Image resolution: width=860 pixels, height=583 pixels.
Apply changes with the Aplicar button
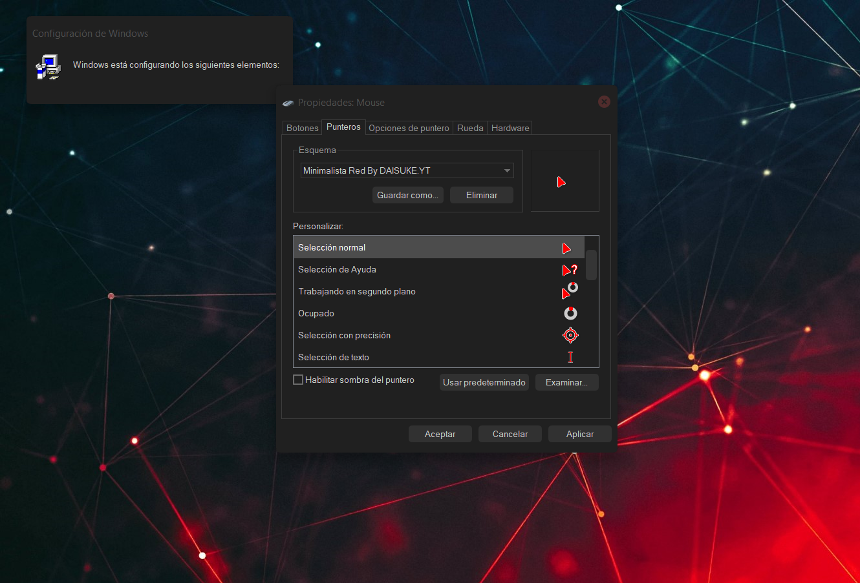point(579,433)
